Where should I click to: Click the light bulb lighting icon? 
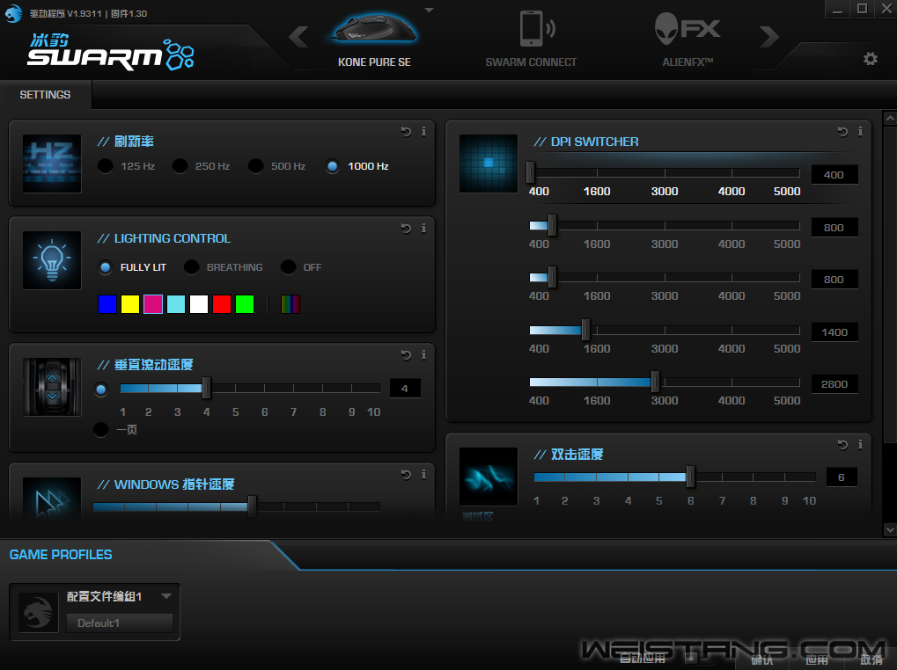pos(52,260)
